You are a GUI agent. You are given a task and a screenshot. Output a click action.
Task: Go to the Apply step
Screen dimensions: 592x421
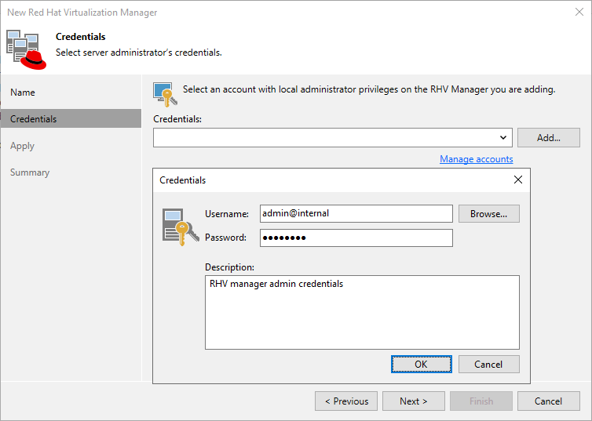point(22,146)
